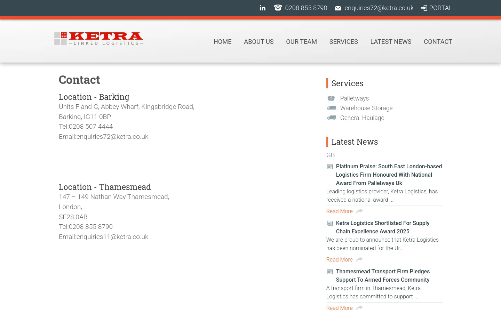
Task: Click the envelope icon in the top bar
Action: click(x=338, y=8)
